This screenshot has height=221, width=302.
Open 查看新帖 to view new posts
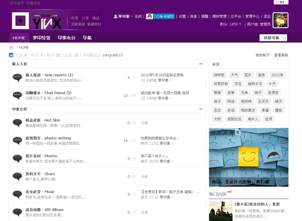point(281,55)
